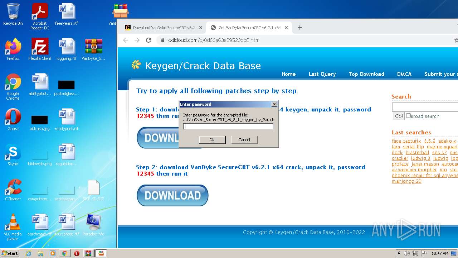458x258 pixels.
Task: Open Top Download navigation item
Action: click(x=366, y=74)
